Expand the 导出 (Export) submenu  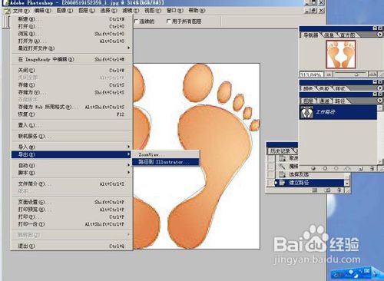point(71,154)
